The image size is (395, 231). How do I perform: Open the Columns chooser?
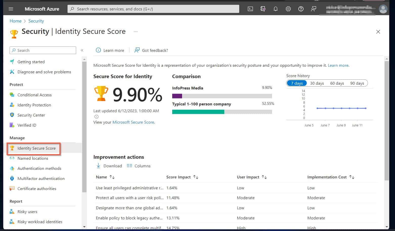click(139, 166)
